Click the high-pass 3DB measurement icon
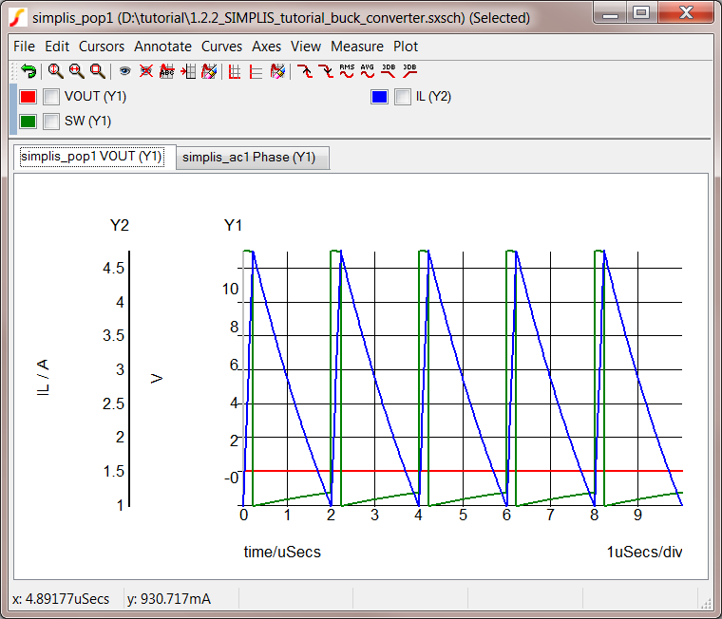Screen dimensions: 722x619 pos(409,71)
